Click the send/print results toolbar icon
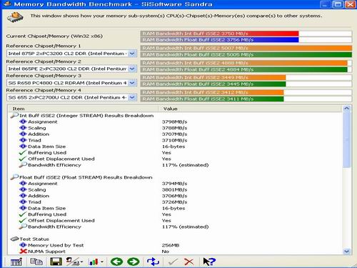 point(72,262)
